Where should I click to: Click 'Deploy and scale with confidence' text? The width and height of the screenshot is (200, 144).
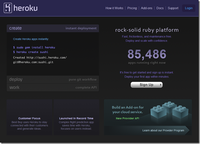[147, 41]
